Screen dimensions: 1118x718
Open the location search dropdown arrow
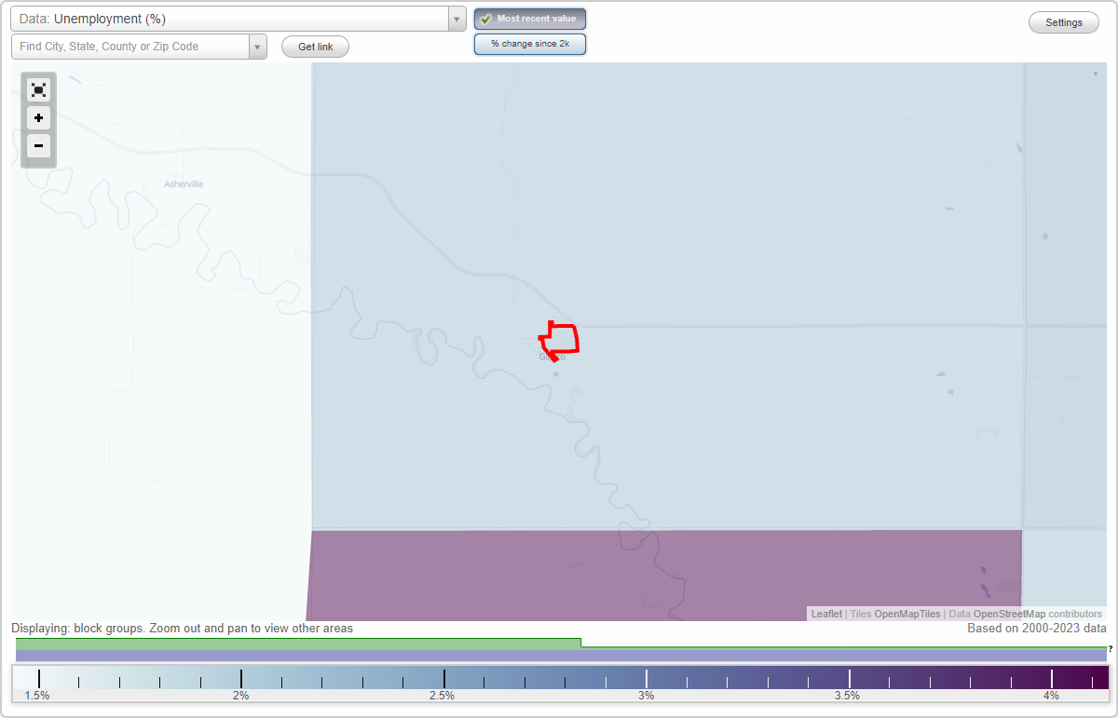coord(257,47)
